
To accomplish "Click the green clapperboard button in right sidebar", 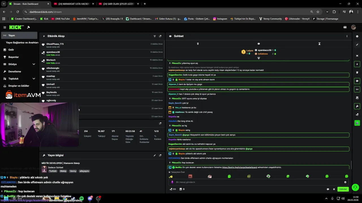I will click(x=357, y=123).
